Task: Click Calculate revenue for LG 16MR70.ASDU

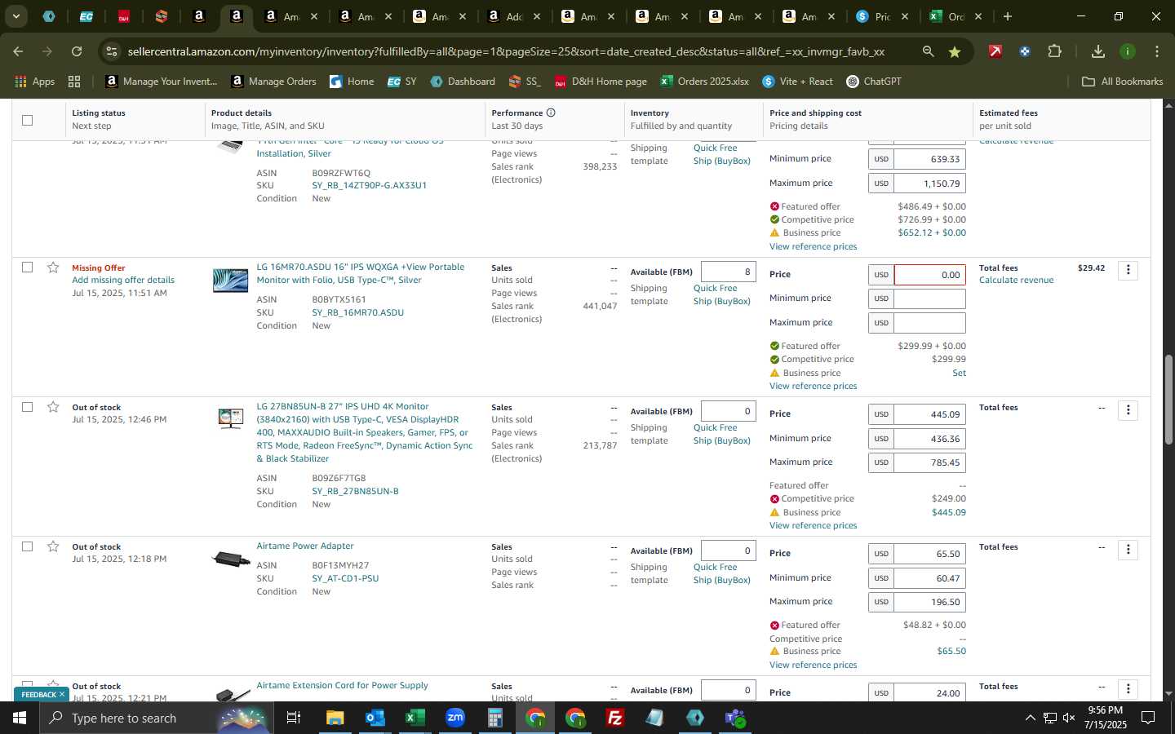Action: (x=1016, y=280)
